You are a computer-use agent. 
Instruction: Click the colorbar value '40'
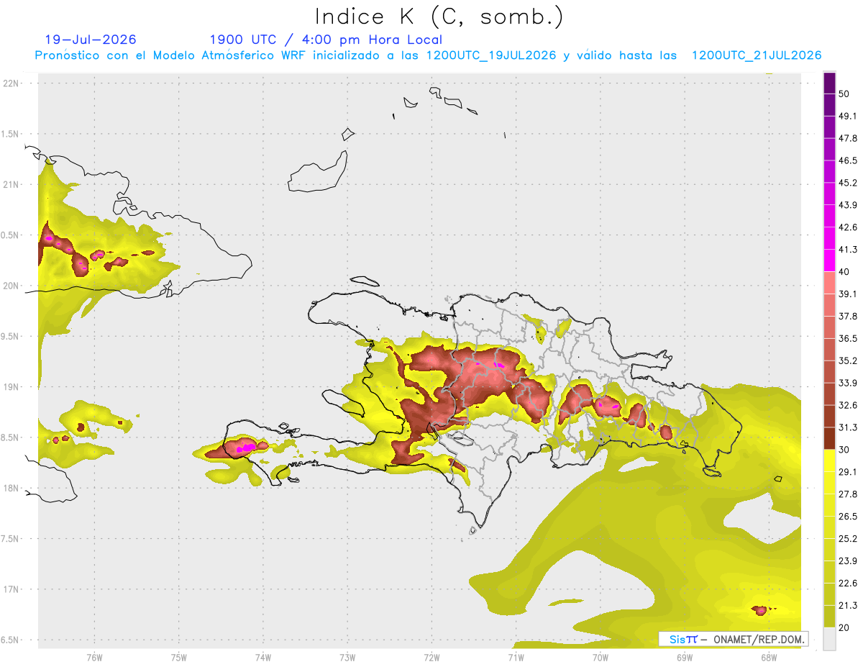tap(844, 272)
